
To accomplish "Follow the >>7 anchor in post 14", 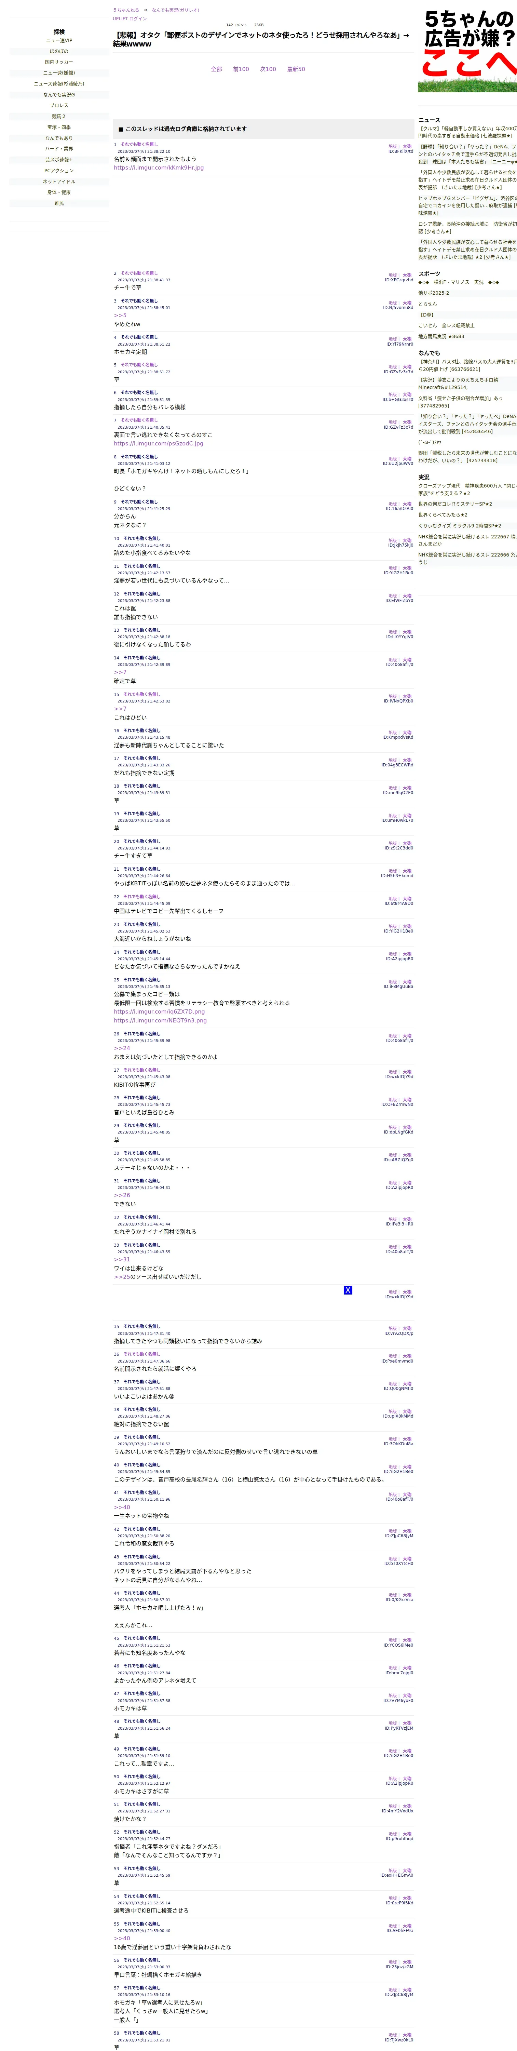I will (120, 672).
